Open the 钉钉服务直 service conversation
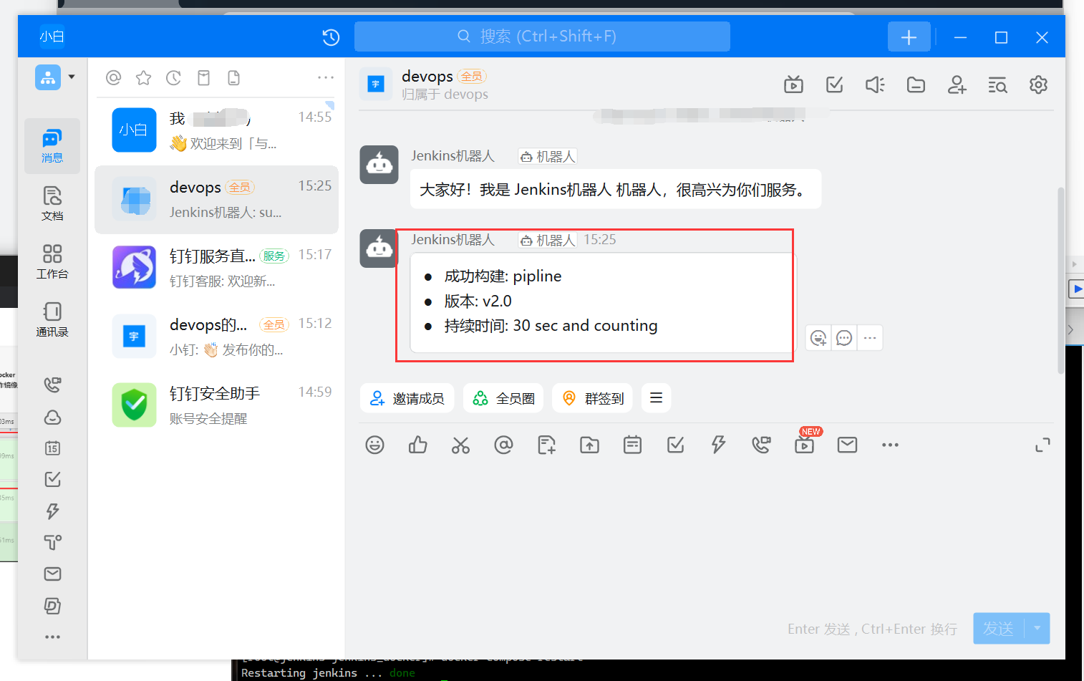This screenshot has width=1084, height=681. coord(216,268)
